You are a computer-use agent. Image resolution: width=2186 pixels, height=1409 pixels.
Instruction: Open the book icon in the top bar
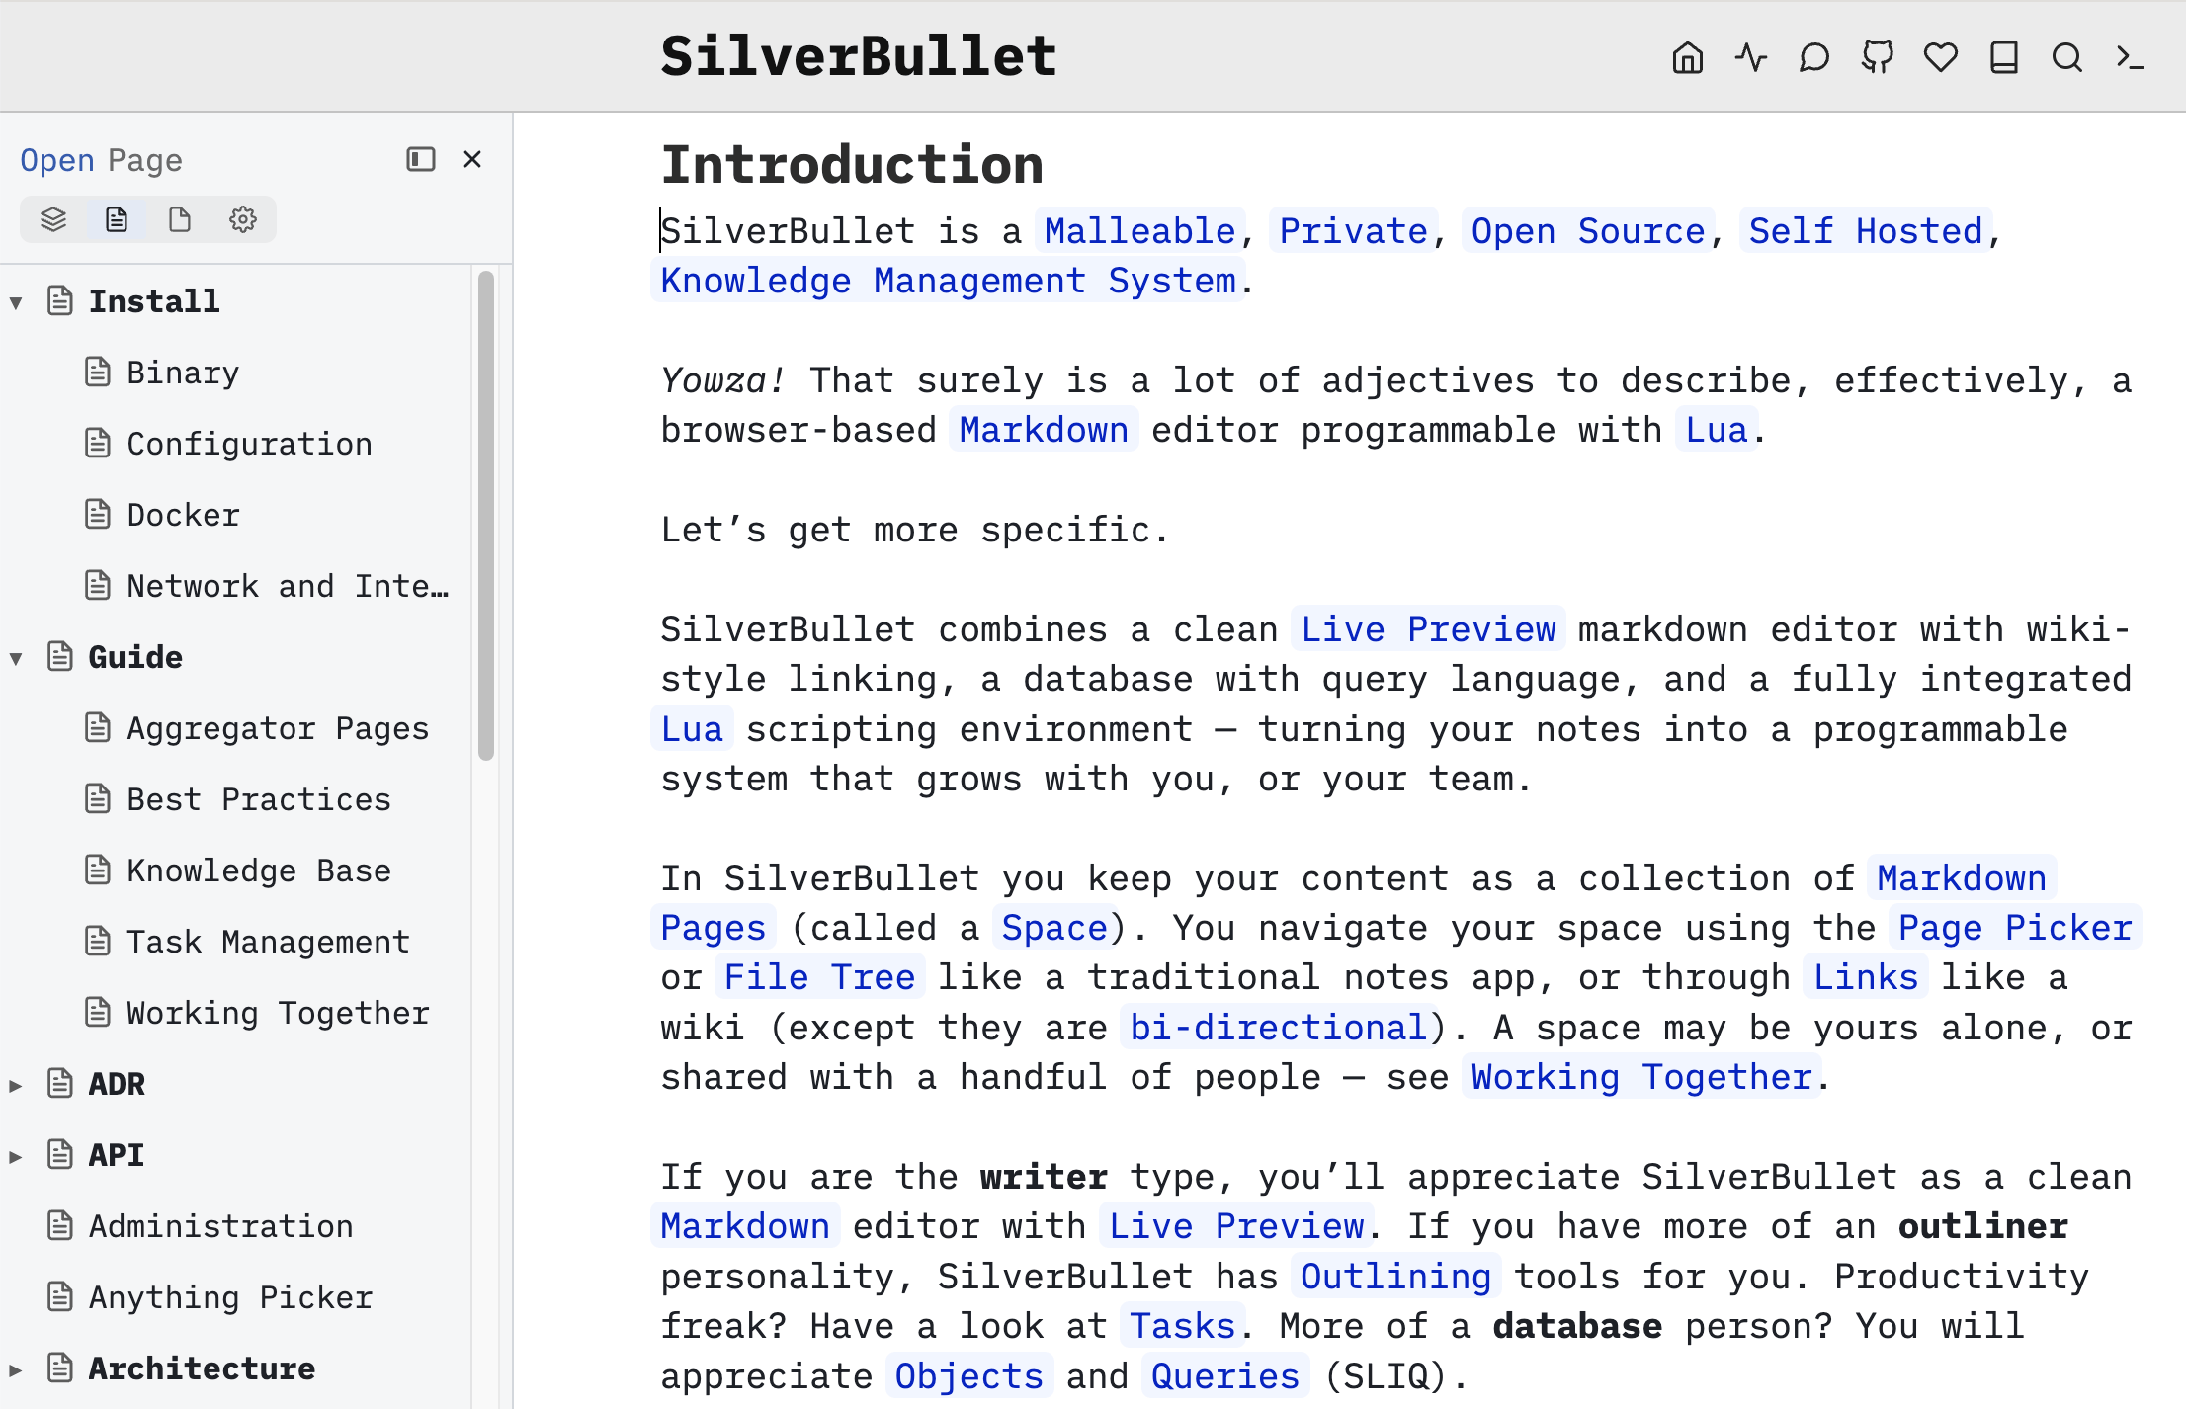(x=2003, y=57)
